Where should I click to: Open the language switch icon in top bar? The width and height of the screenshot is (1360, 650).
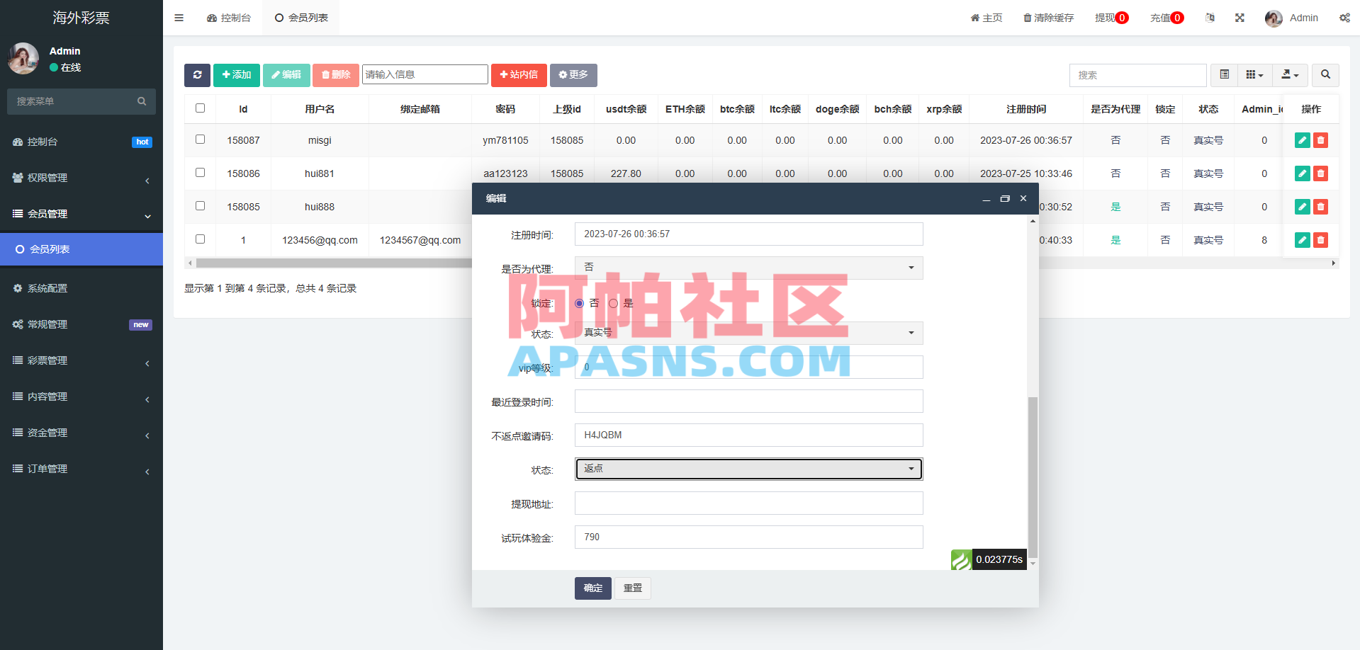(x=1210, y=18)
